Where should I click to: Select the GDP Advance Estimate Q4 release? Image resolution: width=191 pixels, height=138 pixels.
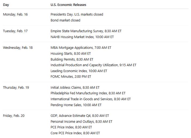click(80, 116)
